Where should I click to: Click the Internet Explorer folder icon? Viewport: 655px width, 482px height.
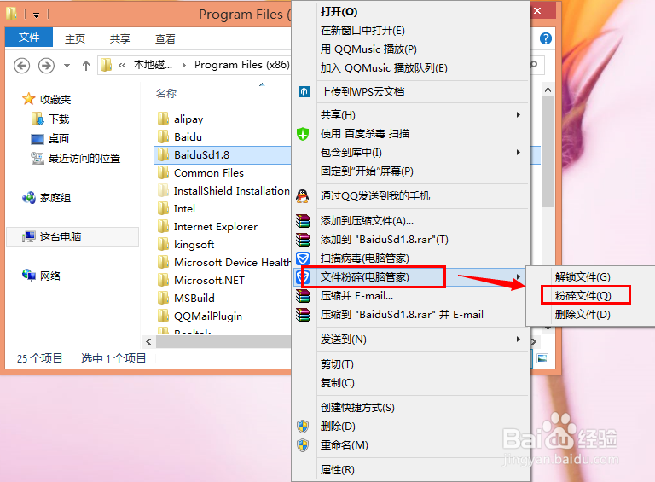(164, 226)
